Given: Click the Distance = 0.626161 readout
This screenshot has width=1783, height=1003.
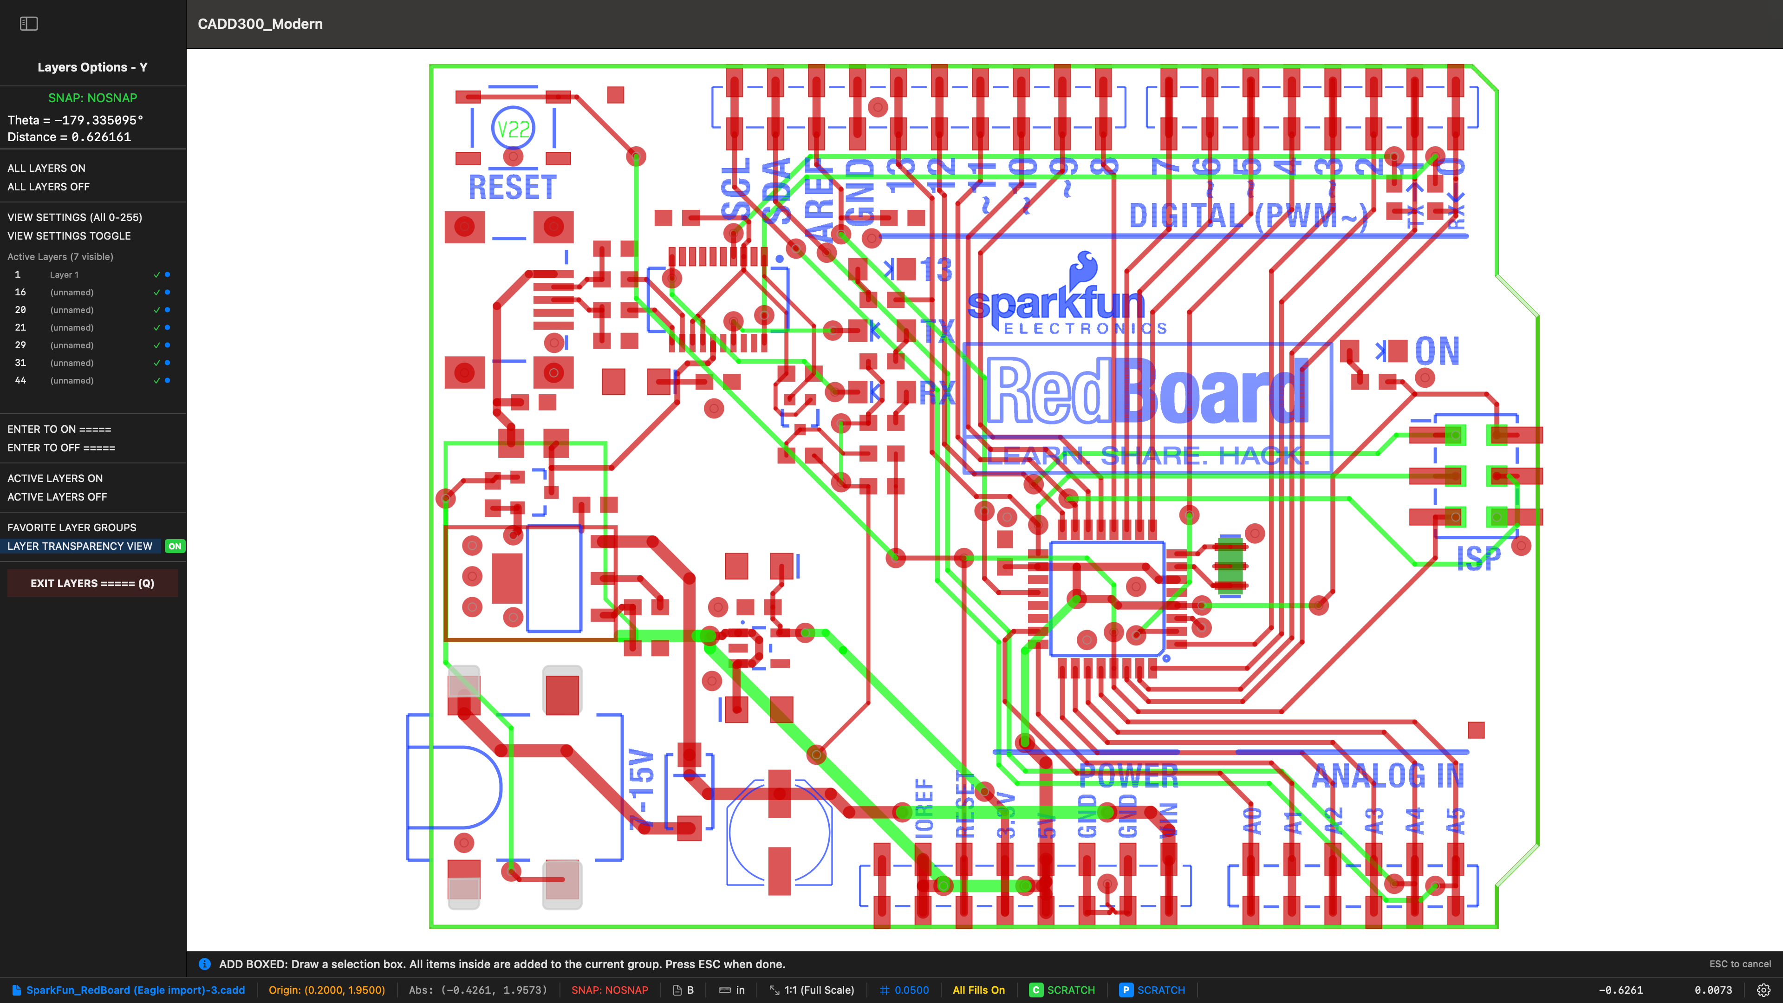Looking at the screenshot, I should point(69,137).
